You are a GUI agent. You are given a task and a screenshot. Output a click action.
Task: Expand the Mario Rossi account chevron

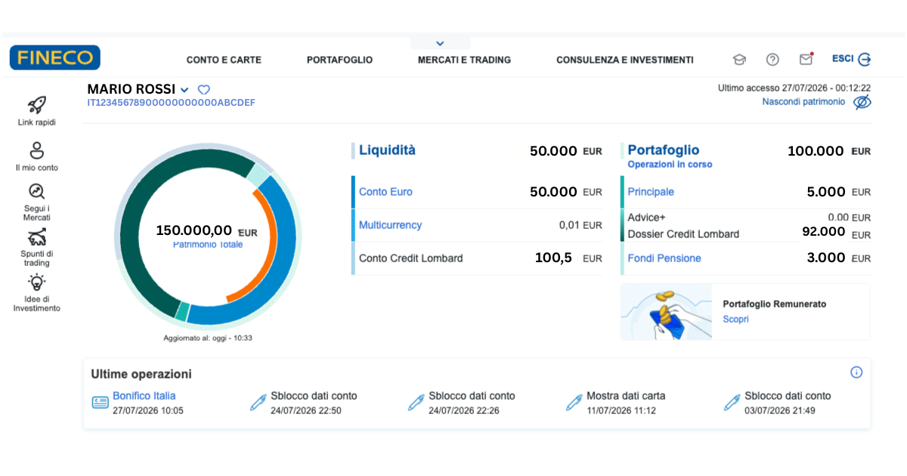point(184,90)
